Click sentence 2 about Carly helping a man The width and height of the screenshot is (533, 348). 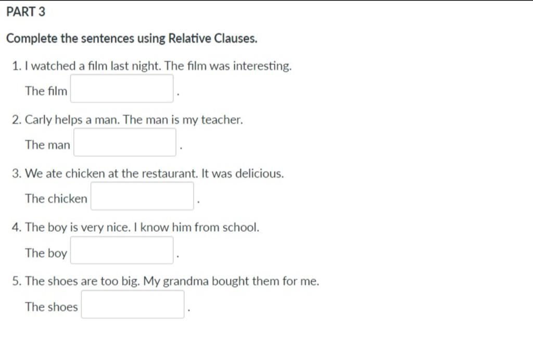click(128, 120)
